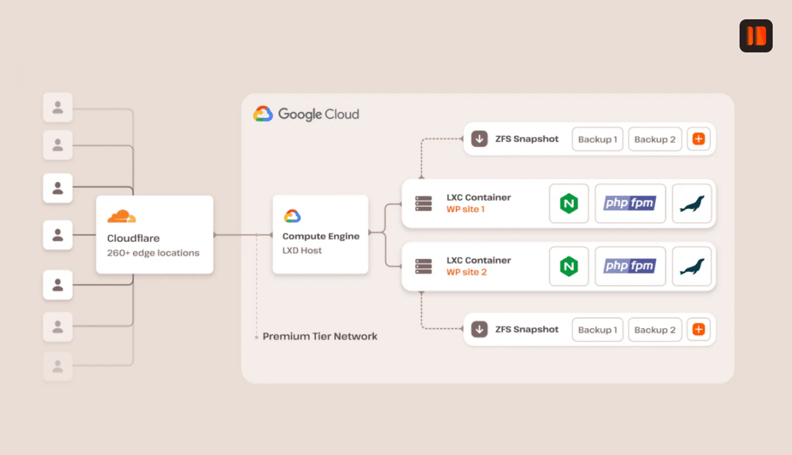Click the orange plus on top ZFS Snapshot row
792x455 pixels.
point(699,139)
